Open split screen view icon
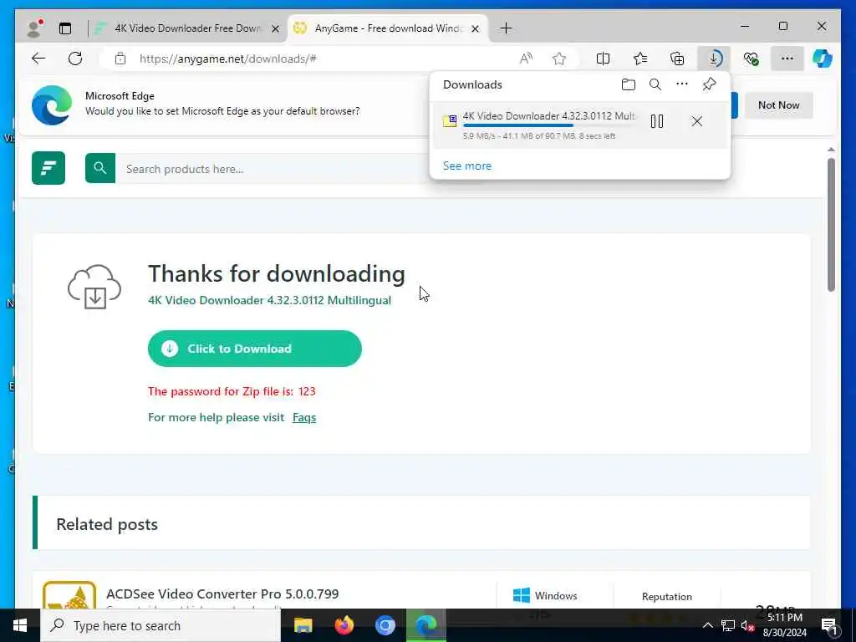 pos(604,59)
